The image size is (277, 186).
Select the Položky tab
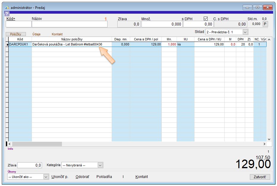[x=15, y=34]
